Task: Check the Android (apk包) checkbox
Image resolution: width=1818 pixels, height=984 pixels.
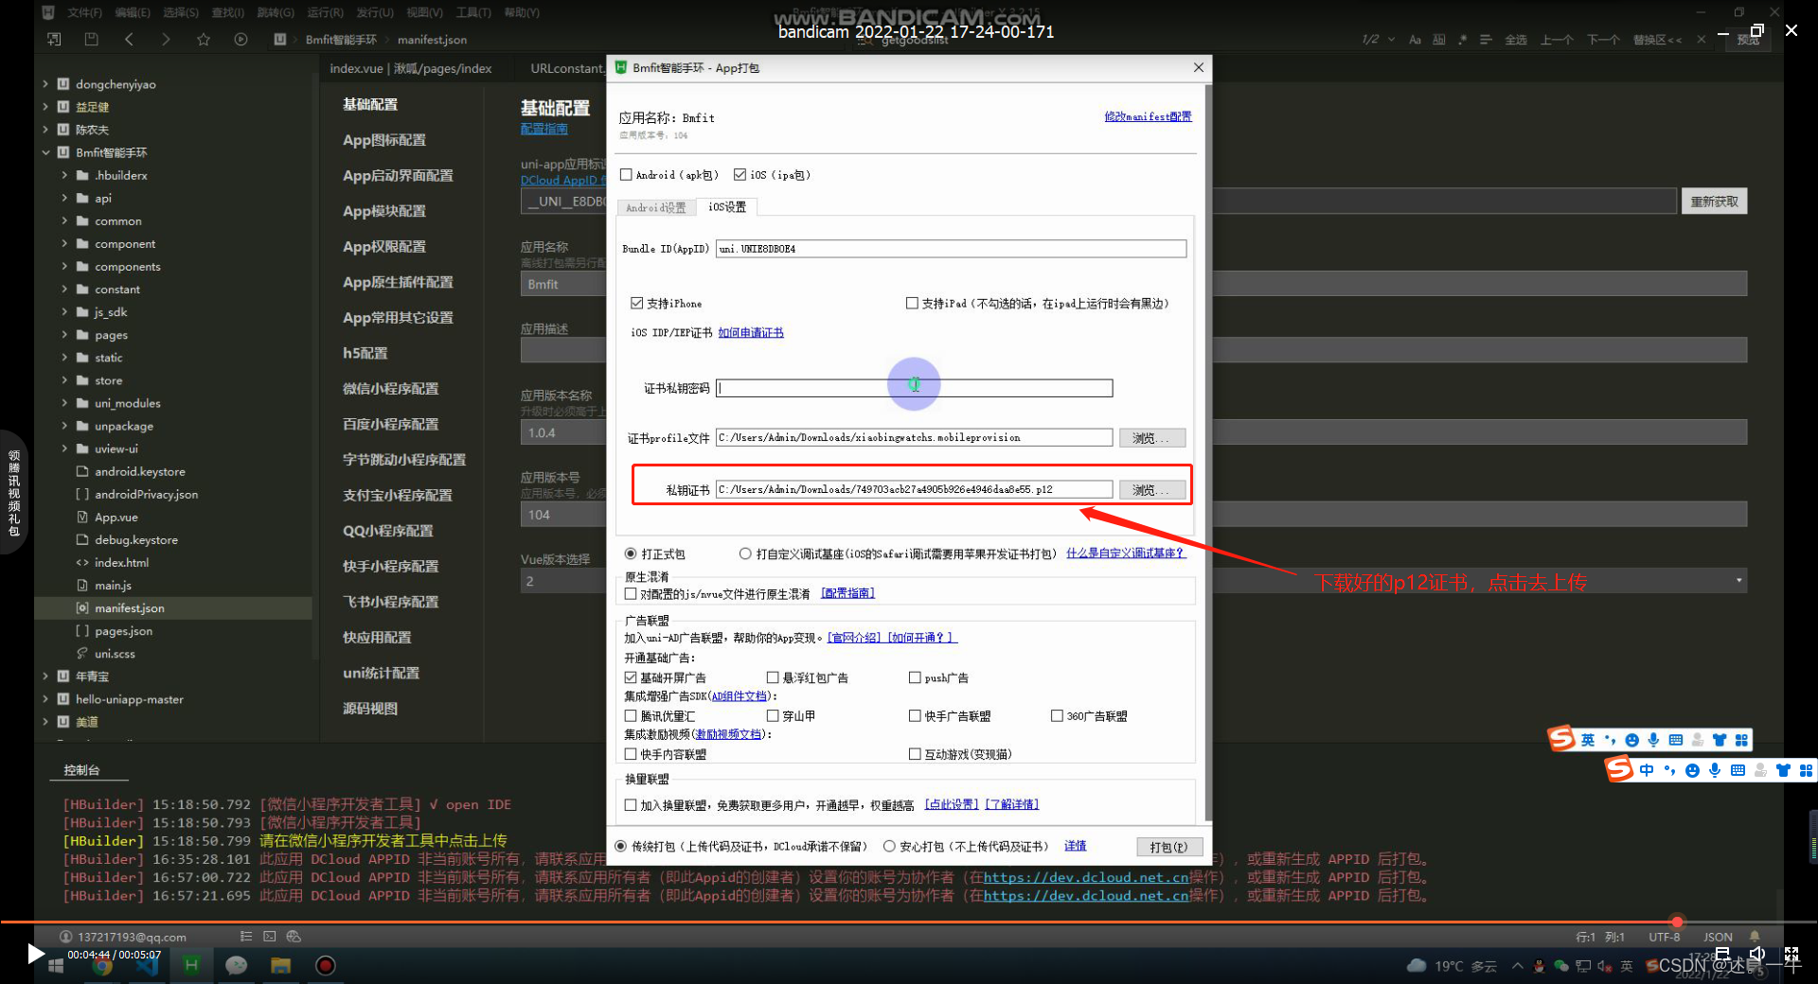Action: 626,175
